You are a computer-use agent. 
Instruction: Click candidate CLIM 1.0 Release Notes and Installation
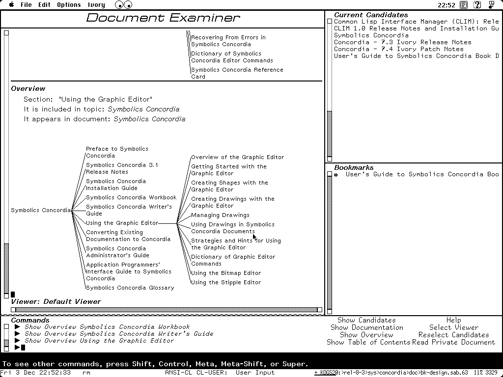point(417,28)
